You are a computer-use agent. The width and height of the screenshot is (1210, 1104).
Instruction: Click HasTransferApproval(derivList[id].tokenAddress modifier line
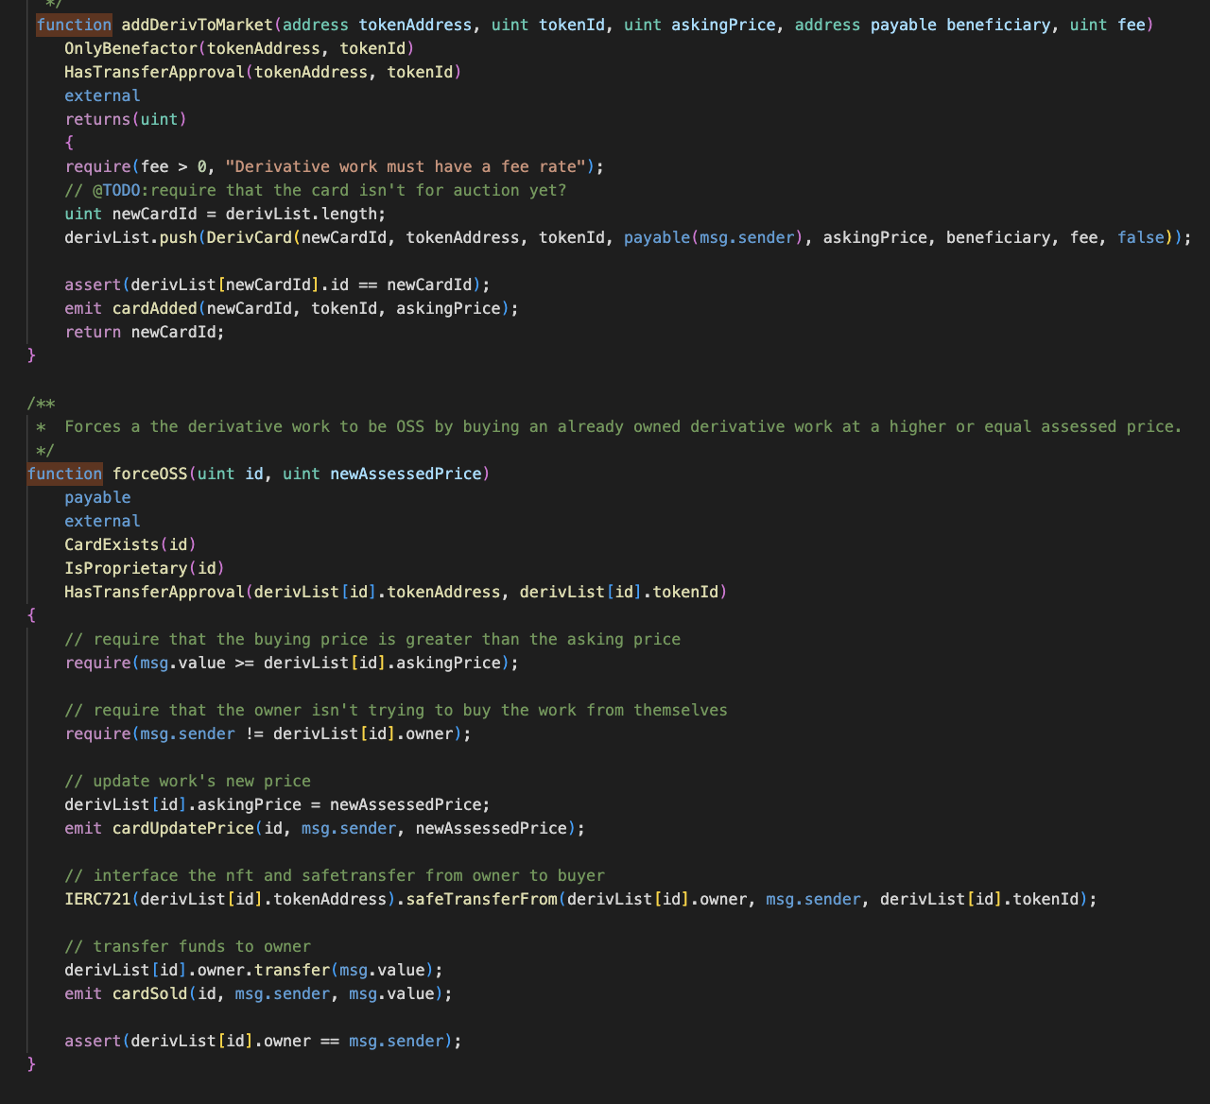[396, 592]
